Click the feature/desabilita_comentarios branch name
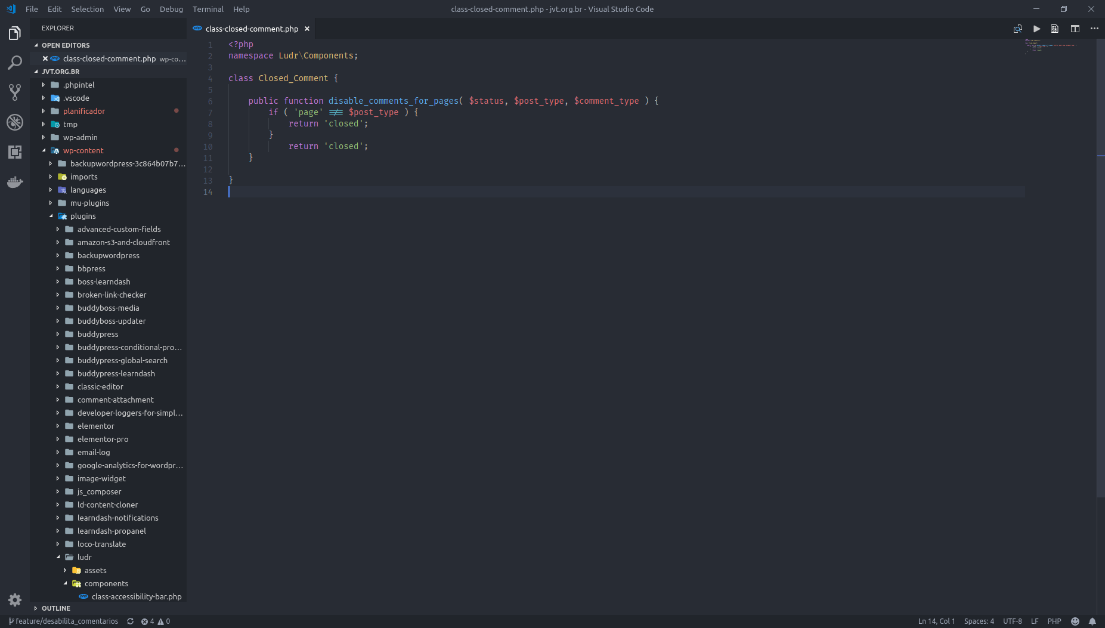The height and width of the screenshot is (628, 1105). [66, 621]
